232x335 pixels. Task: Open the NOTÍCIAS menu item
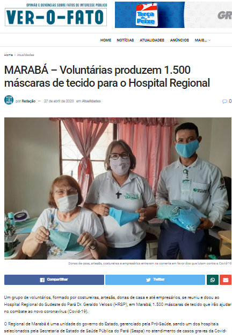coord(125,40)
